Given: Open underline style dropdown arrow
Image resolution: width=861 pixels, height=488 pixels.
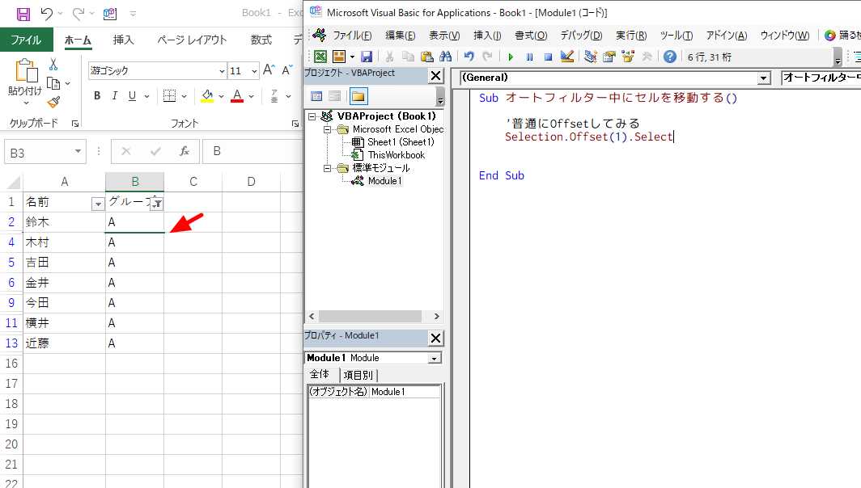Looking at the screenshot, I should 146,96.
